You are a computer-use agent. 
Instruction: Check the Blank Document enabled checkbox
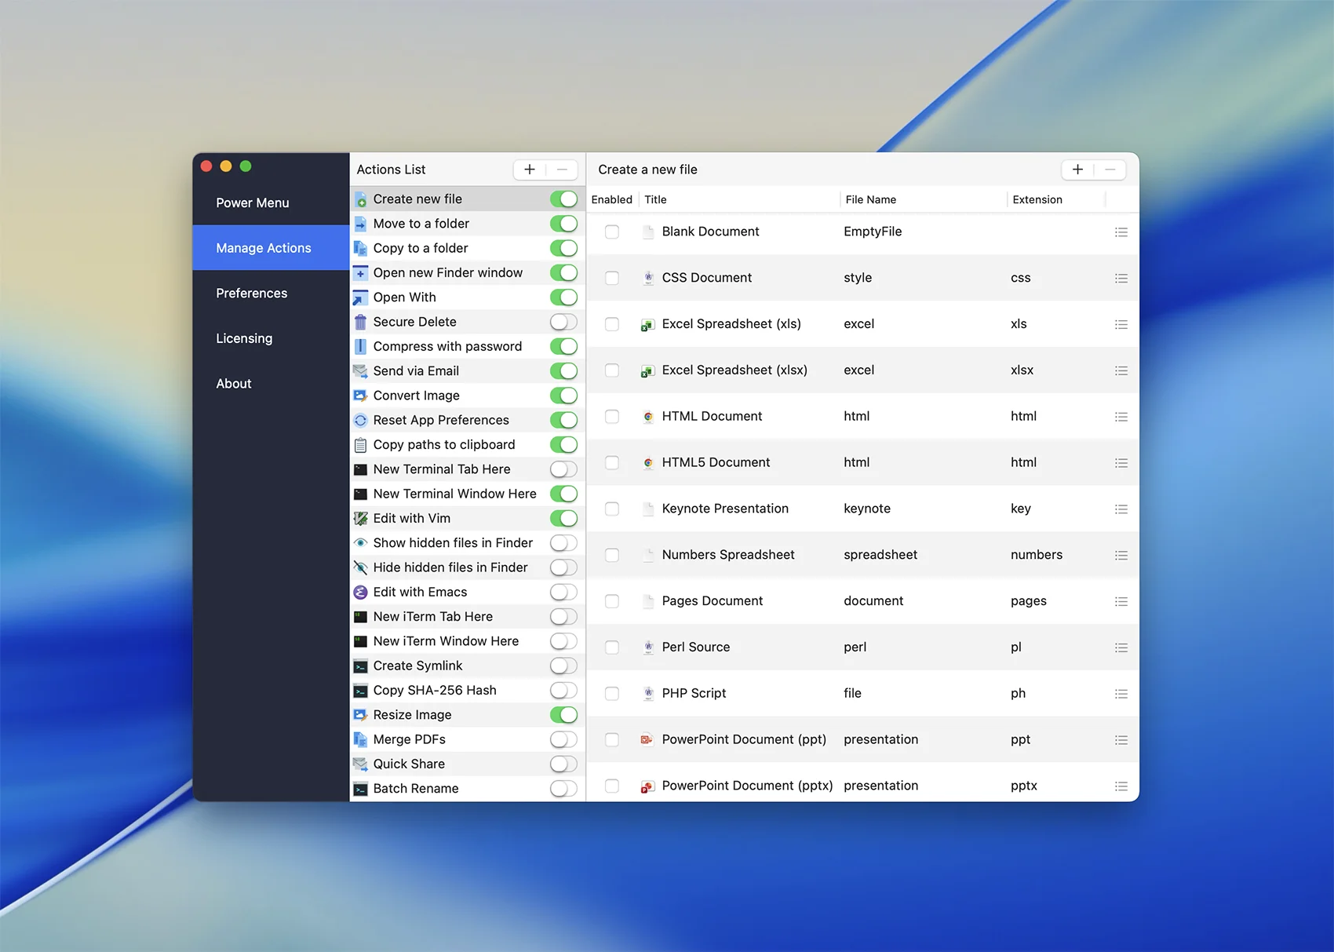pyautogui.click(x=612, y=232)
